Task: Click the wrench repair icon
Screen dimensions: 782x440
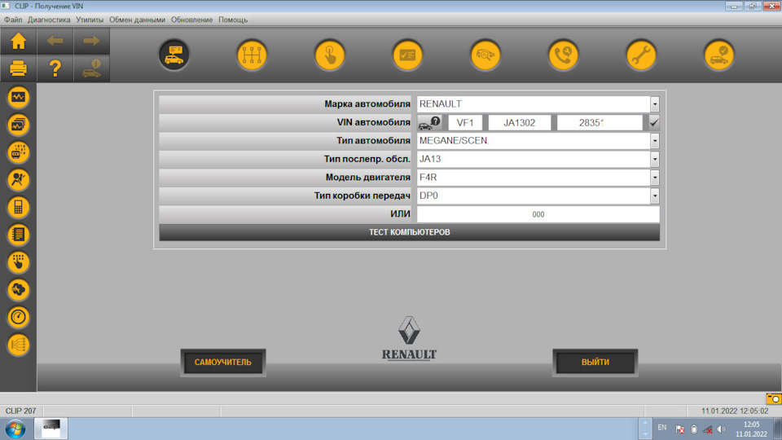Action: click(641, 55)
